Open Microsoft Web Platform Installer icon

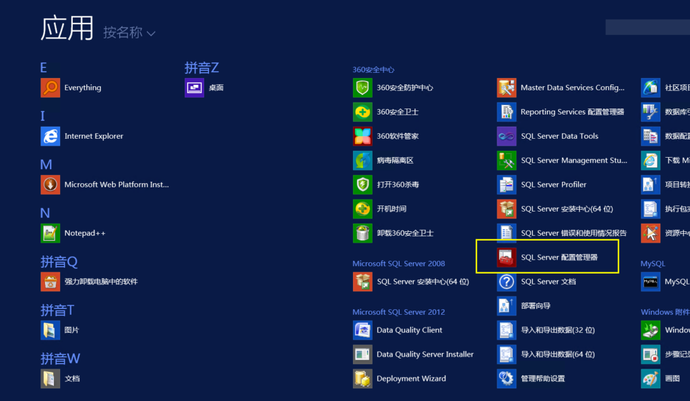[50, 185]
